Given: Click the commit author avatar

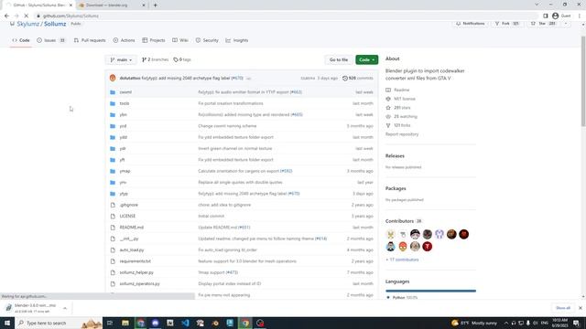Looking at the screenshot, I should pyautogui.click(x=113, y=79).
